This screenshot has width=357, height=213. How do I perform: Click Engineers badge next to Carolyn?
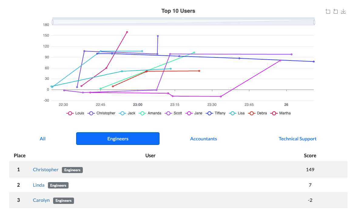pos(63,201)
